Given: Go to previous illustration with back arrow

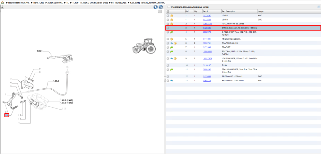Looking at the screenshot, I should pos(156,7).
